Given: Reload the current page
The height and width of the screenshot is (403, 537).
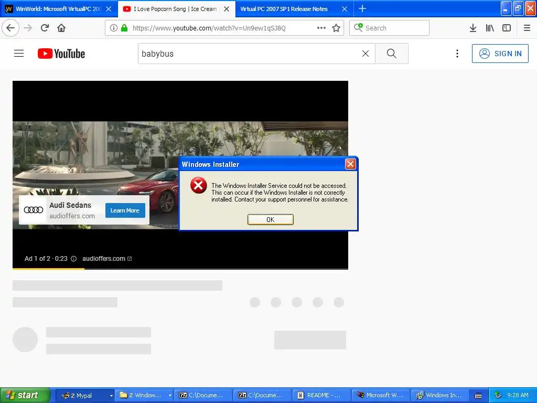Looking at the screenshot, I should [45, 28].
